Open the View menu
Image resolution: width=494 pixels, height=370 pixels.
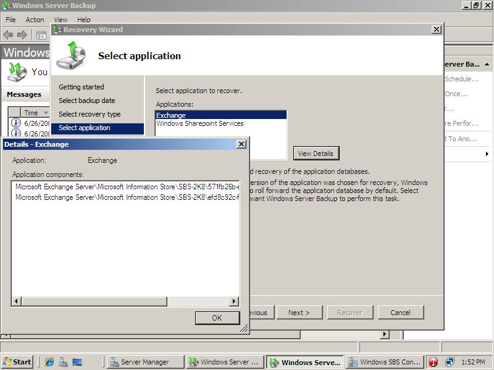(61, 20)
